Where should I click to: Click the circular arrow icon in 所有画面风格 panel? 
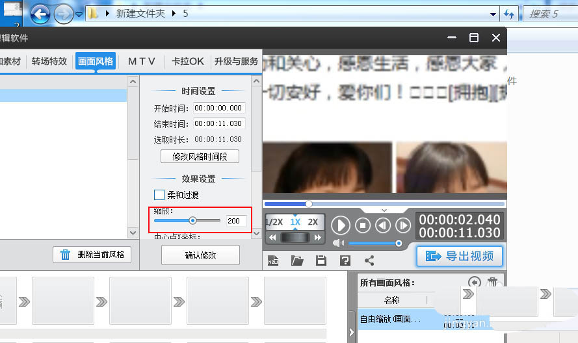(x=475, y=282)
